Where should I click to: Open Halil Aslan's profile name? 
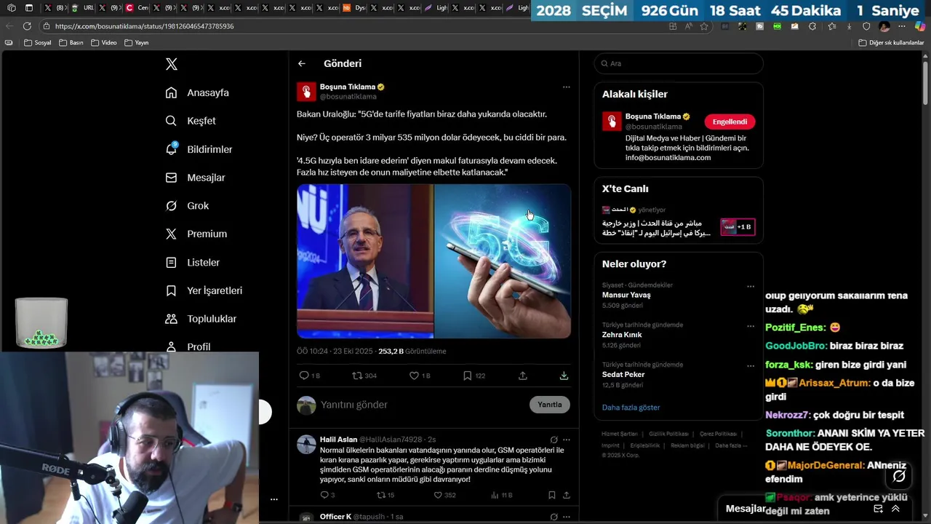(x=338, y=440)
